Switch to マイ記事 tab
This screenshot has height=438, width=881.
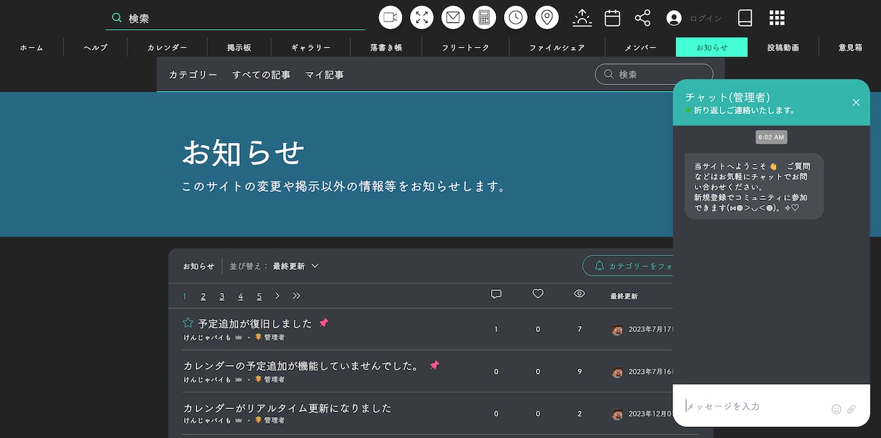[324, 74]
